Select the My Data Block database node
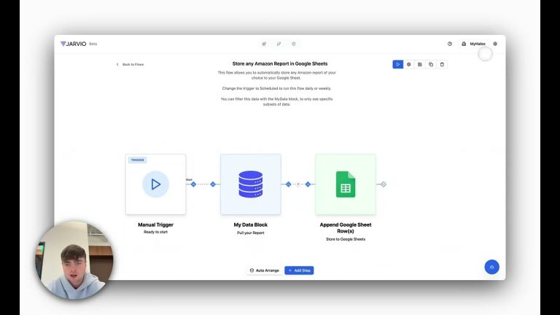The image size is (560, 315). pyautogui.click(x=251, y=184)
